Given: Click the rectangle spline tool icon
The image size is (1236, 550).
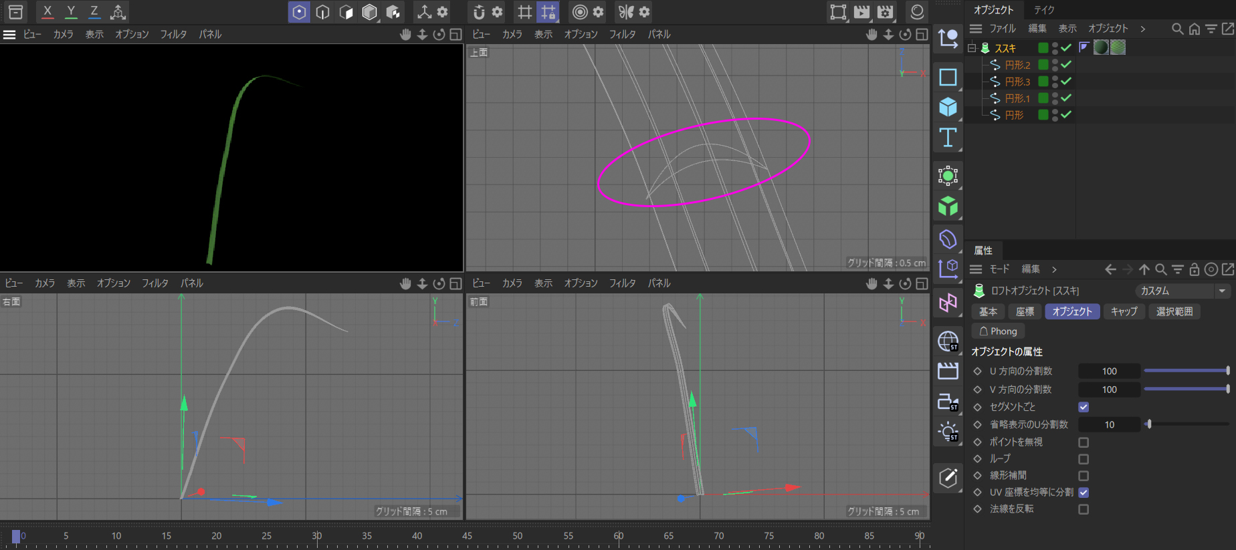Looking at the screenshot, I should (x=948, y=77).
